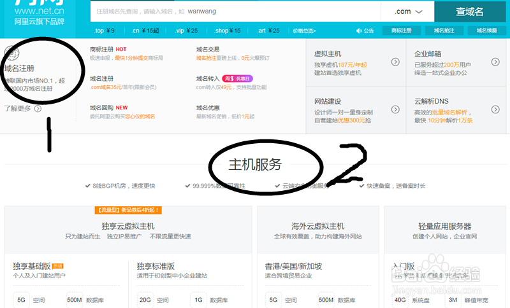
Task: Click the arrow icon beside 网站建设
Action: click(395, 109)
